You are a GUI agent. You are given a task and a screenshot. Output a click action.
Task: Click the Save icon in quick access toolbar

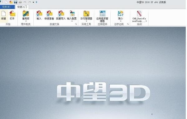[x=16, y=2]
